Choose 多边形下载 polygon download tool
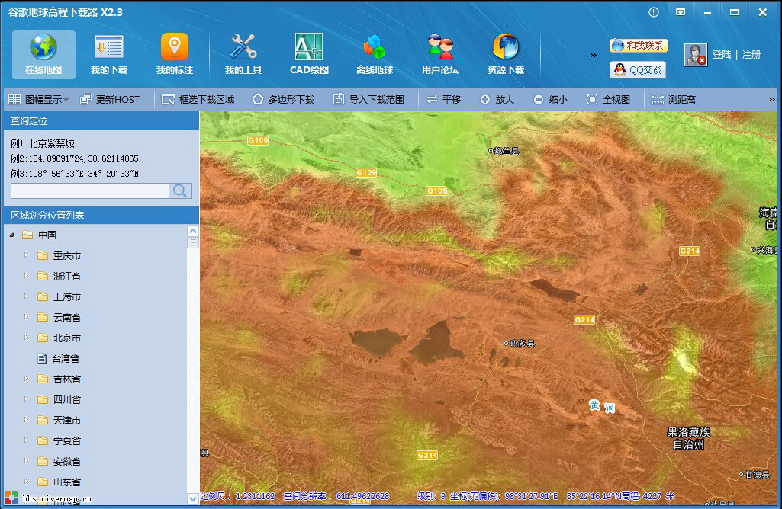 pyautogui.click(x=283, y=100)
